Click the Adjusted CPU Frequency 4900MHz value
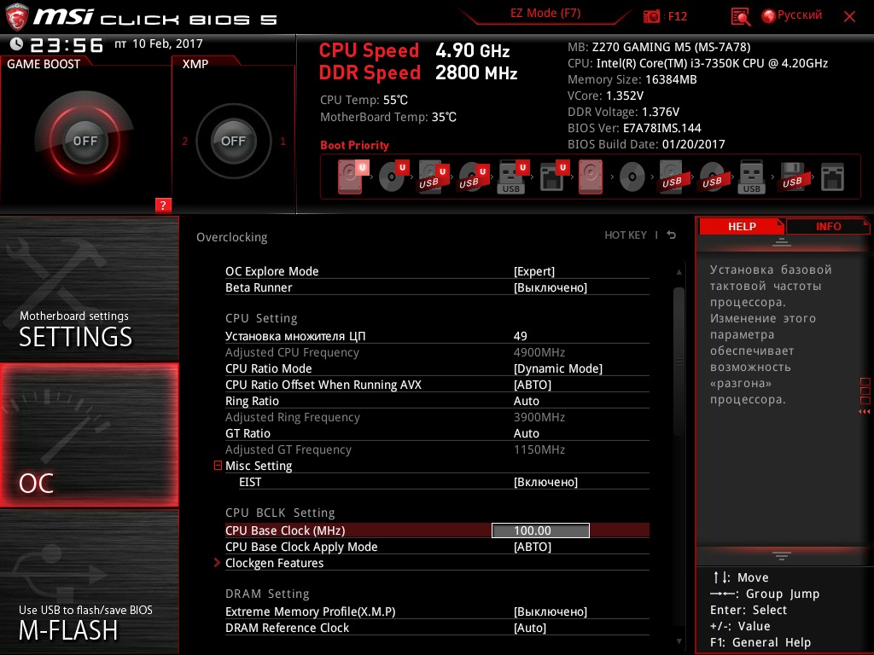 click(x=539, y=352)
